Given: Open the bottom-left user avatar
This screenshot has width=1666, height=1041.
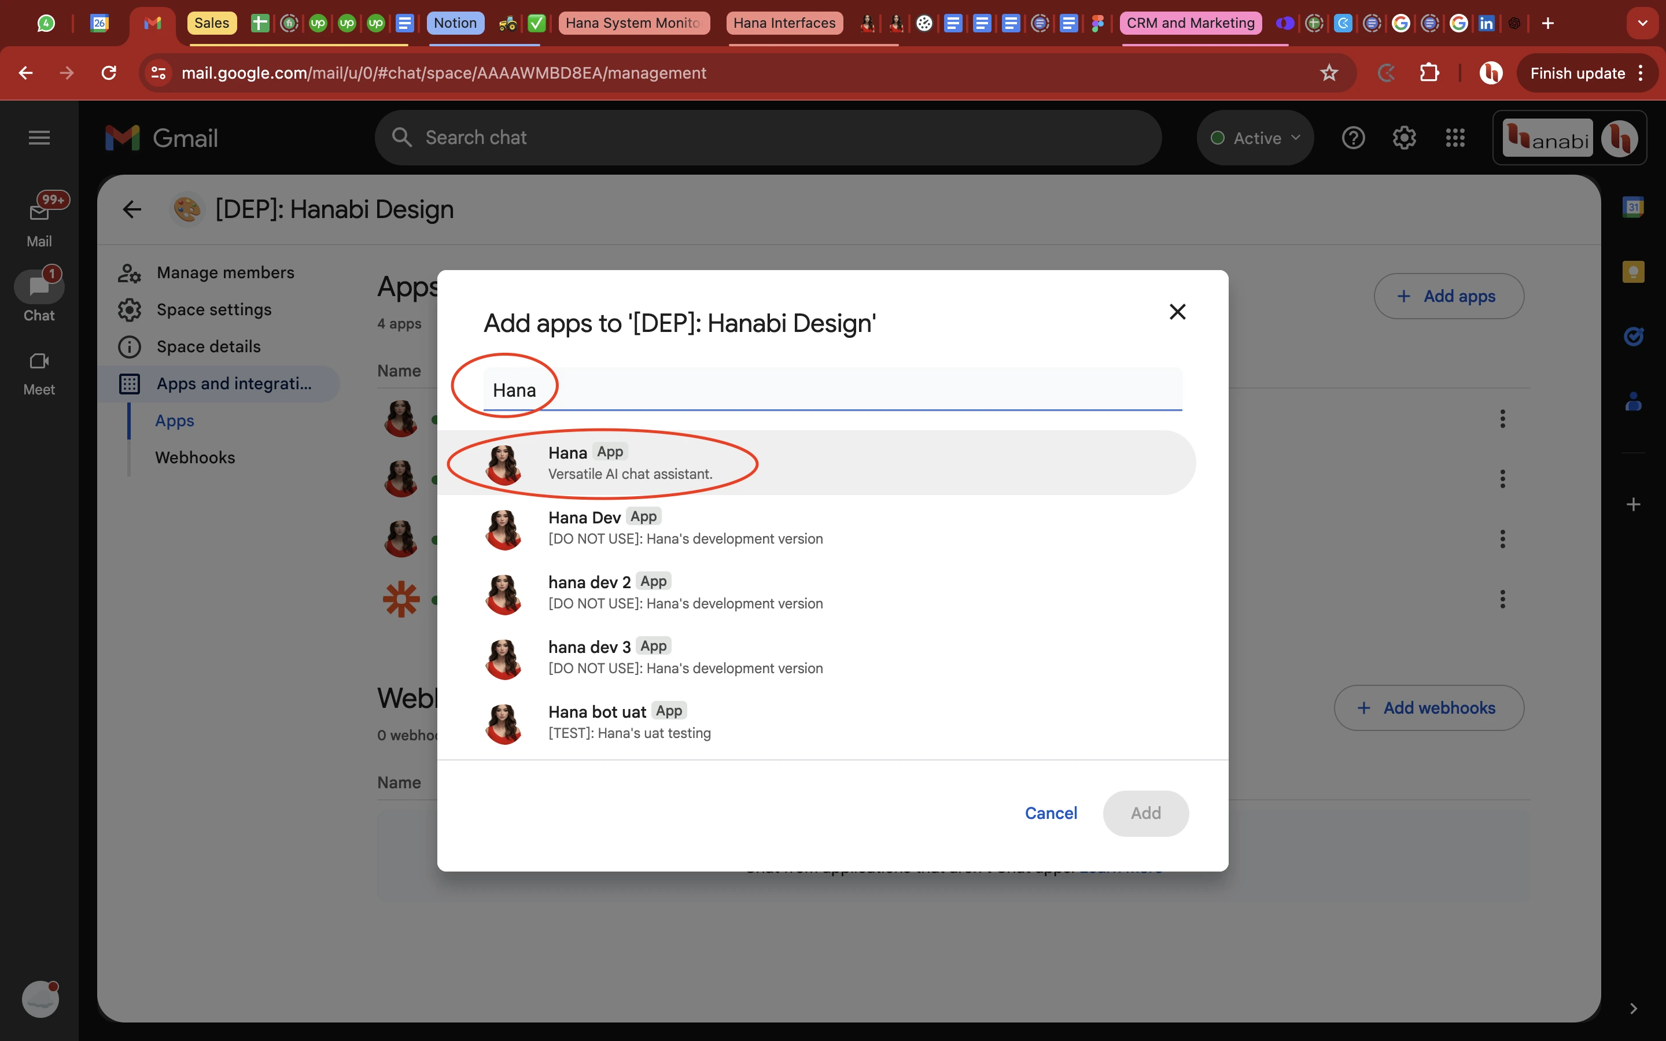Looking at the screenshot, I should point(40,999).
